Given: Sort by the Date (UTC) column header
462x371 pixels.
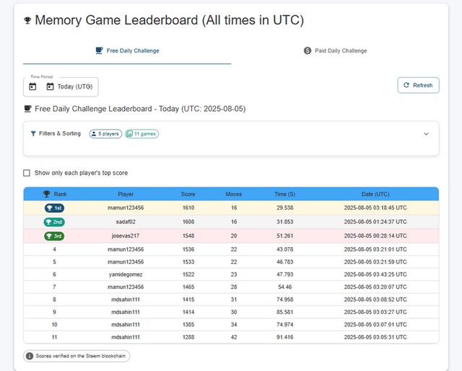Looking at the screenshot, I should click(375, 194).
